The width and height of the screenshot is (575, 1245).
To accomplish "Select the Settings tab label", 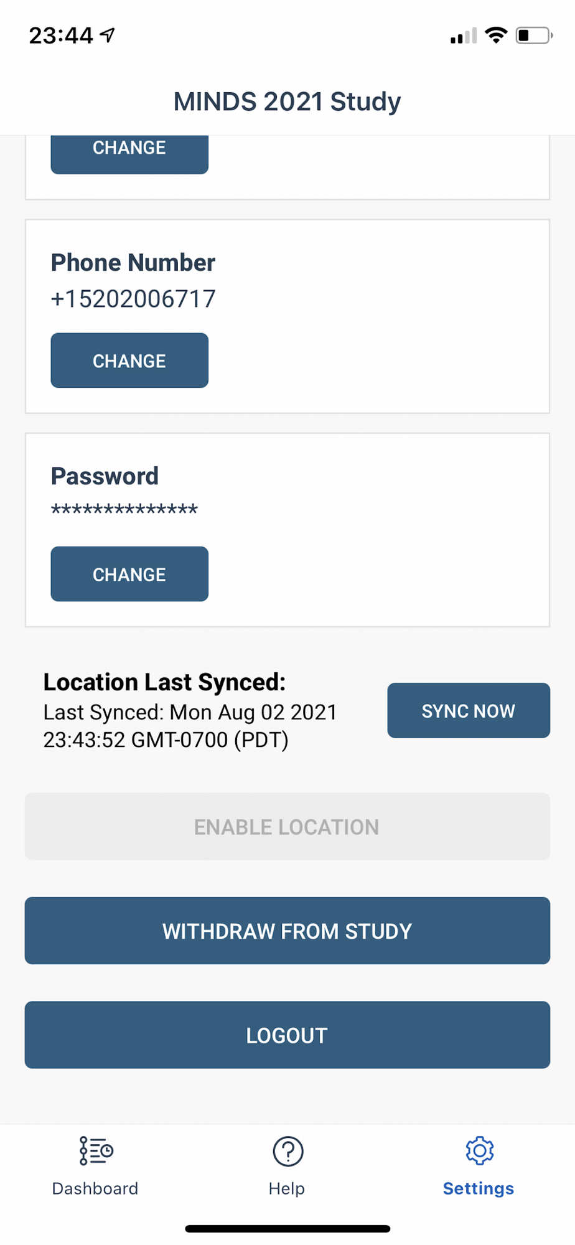I will point(479,1188).
